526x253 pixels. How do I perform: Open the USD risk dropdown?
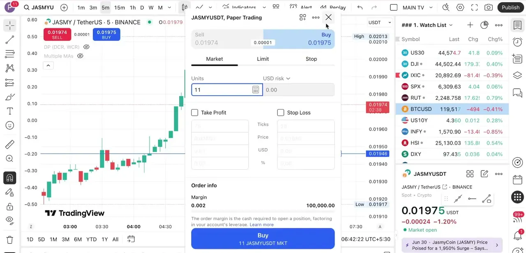point(277,78)
